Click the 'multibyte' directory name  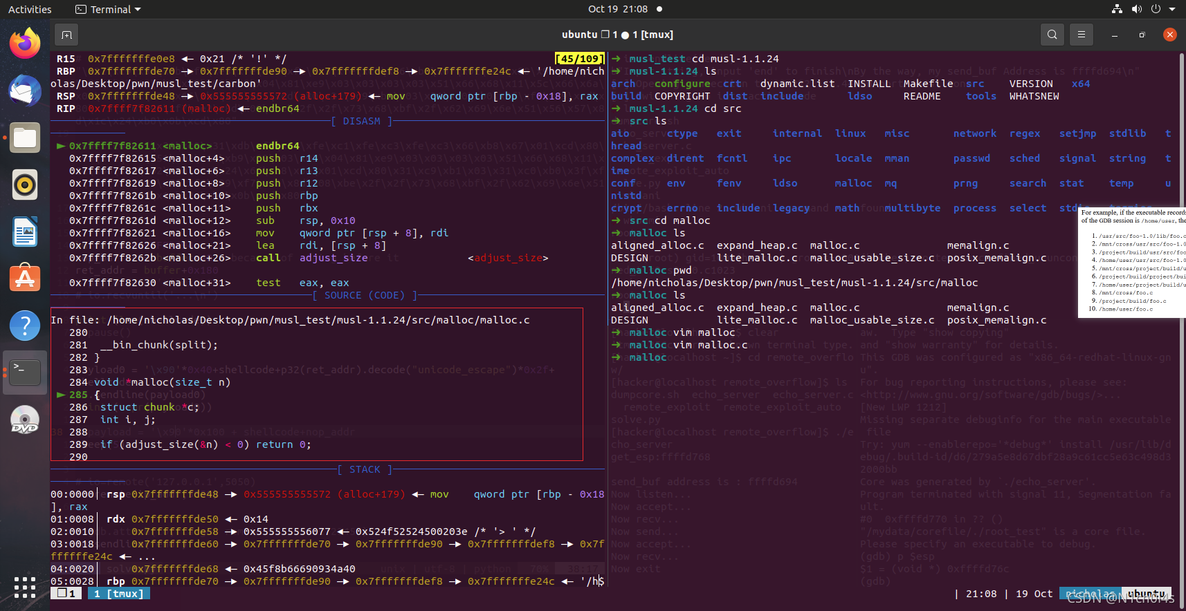coord(912,208)
